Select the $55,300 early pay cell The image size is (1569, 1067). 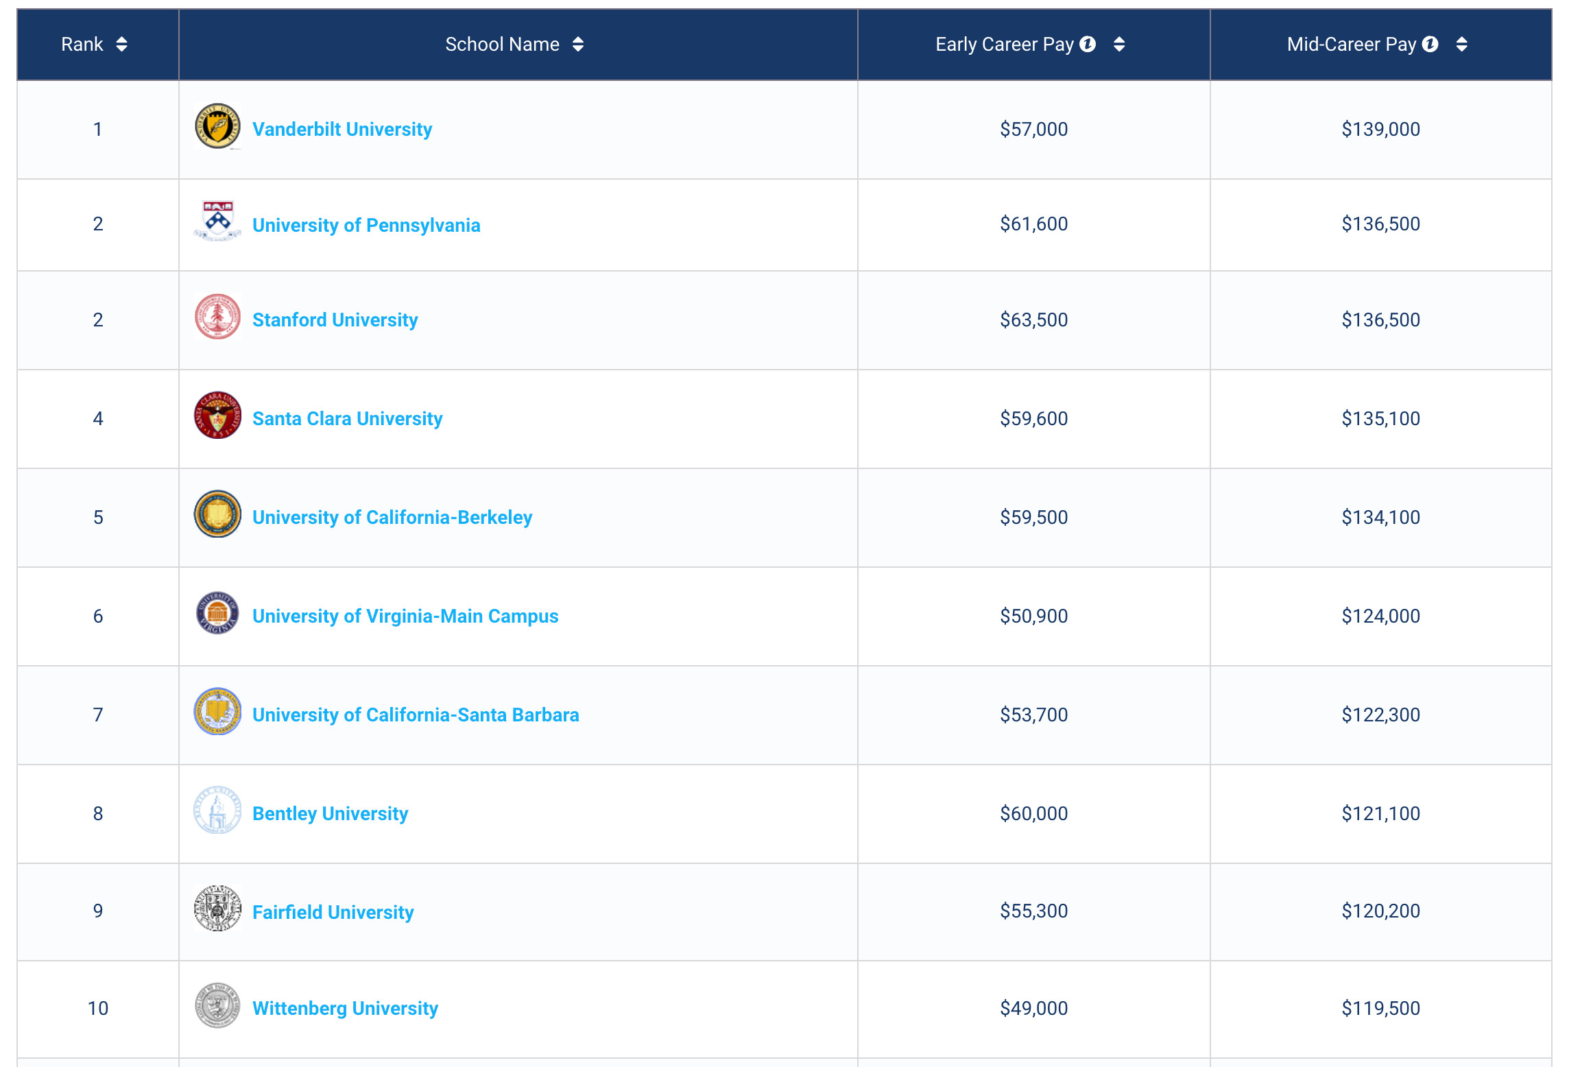pos(1034,912)
